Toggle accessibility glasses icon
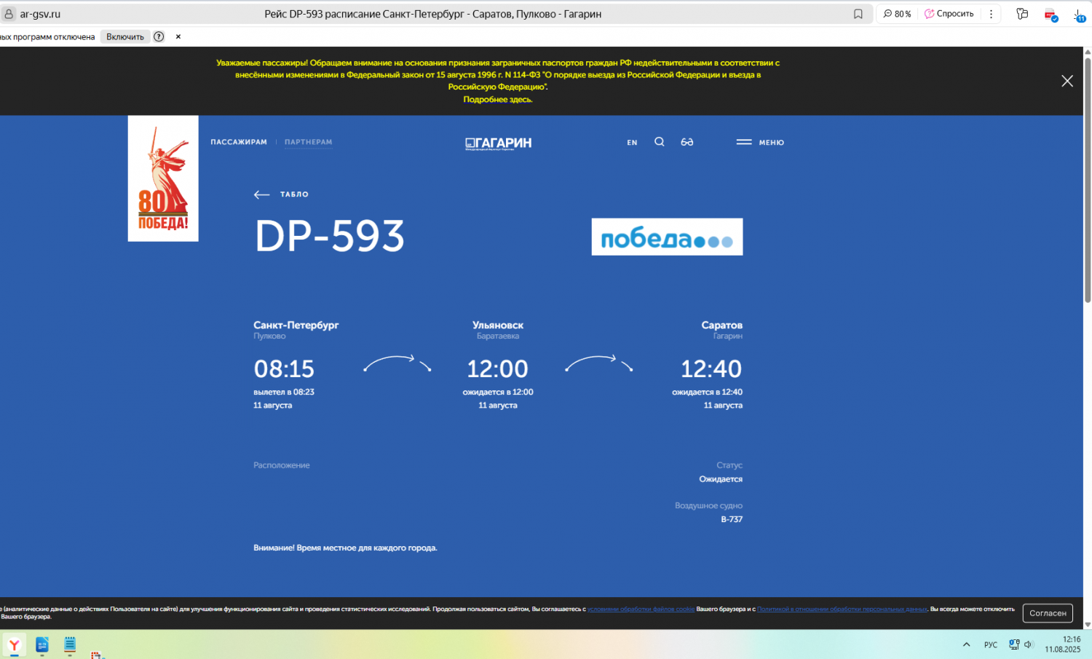The height and width of the screenshot is (659, 1092). point(687,142)
